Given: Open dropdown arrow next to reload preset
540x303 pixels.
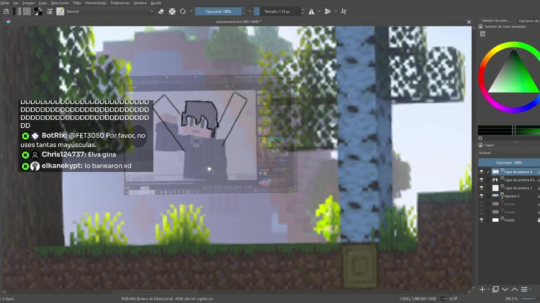Looking at the screenshot, I should click(191, 11).
